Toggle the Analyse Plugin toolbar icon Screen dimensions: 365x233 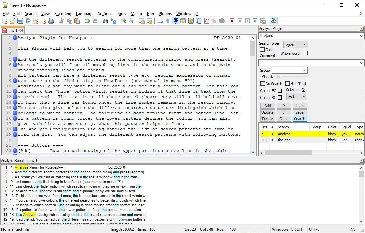click(x=274, y=21)
